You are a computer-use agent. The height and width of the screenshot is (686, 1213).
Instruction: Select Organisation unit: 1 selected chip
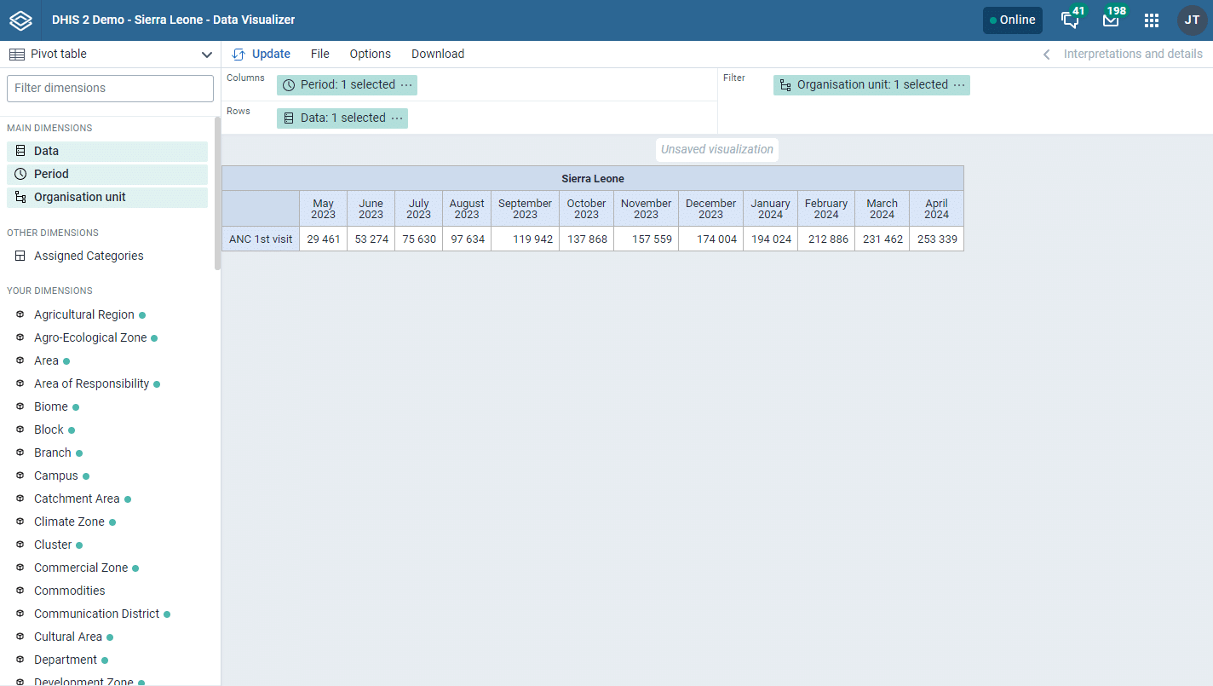pos(871,85)
